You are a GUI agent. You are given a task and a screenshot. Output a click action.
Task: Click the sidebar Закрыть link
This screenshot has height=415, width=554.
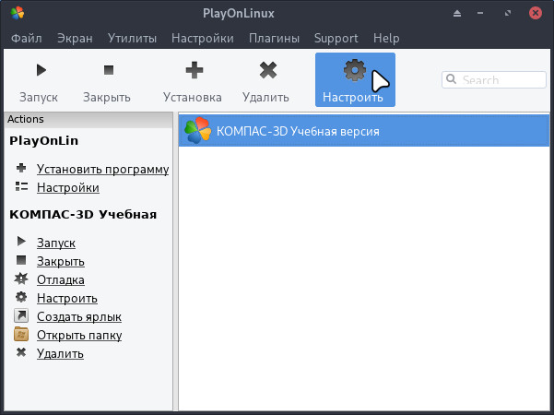tap(61, 261)
